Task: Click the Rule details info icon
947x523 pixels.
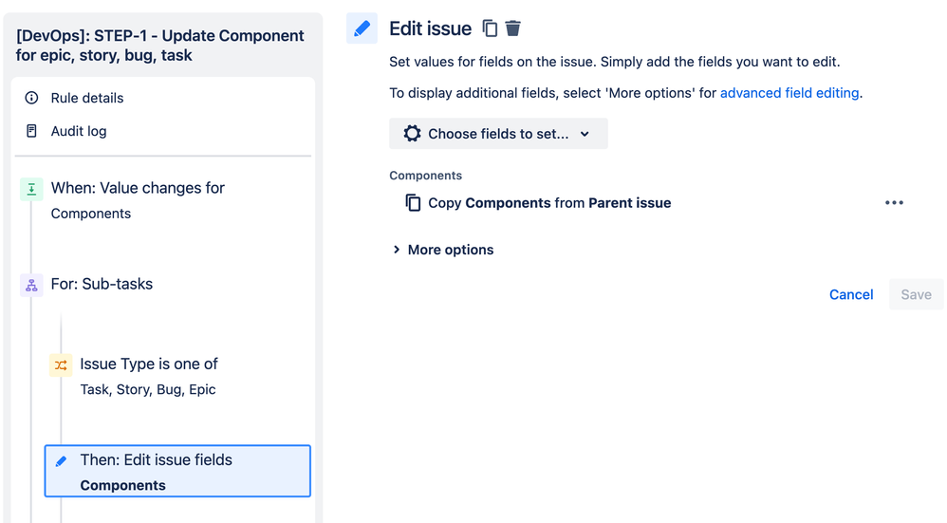Action: coord(31,98)
